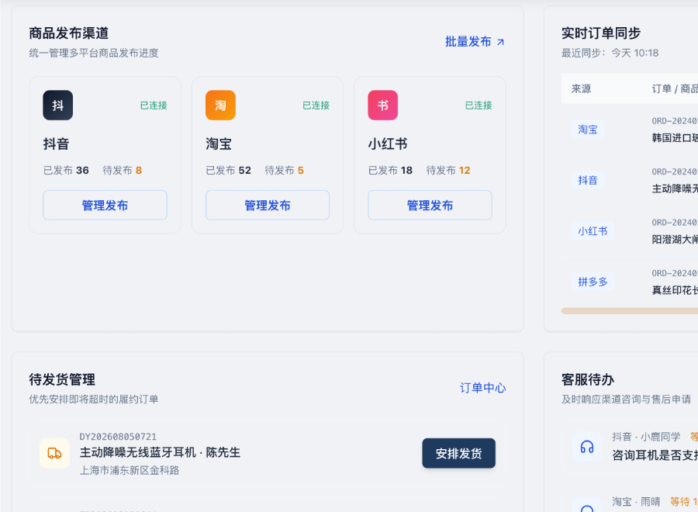Viewport: 698px width, 512px height.
Task: Go to 订单中心 link
Action: pos(482,388)
